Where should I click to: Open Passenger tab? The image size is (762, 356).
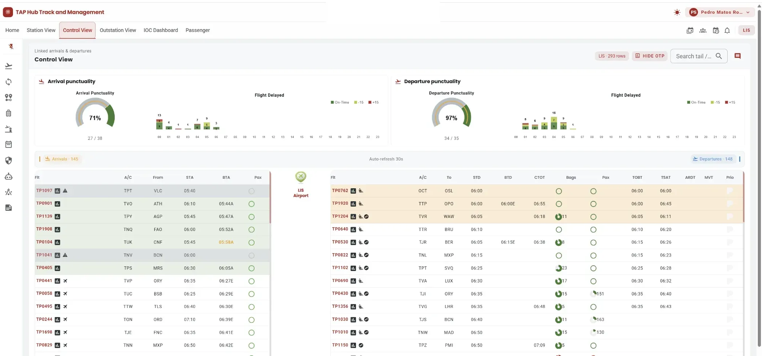(x=198, y=30)
